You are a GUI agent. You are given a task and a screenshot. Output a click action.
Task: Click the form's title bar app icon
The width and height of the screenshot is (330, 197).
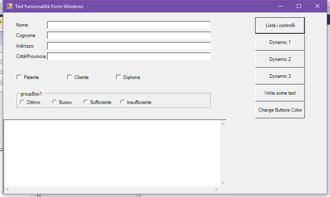[10, 6]
